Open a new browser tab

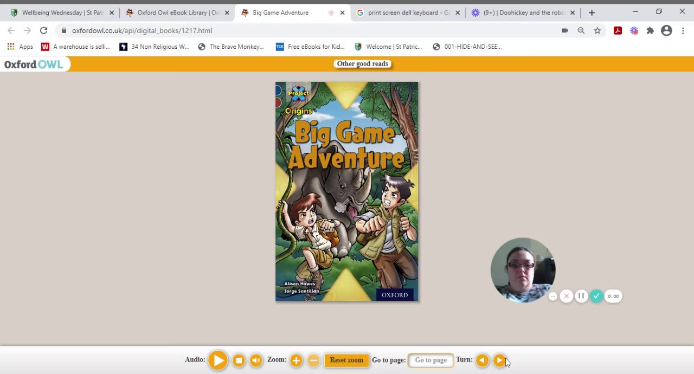click(592, 12)
